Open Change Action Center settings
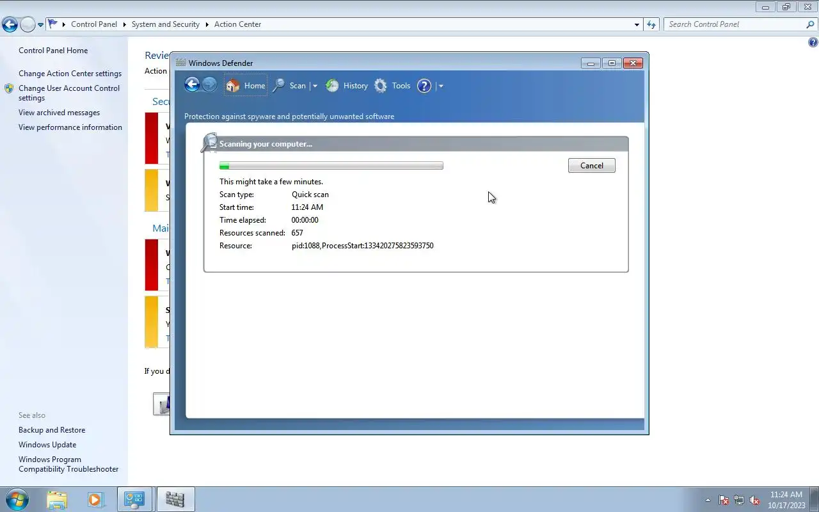The image size is (819, 512). [70, 74]
